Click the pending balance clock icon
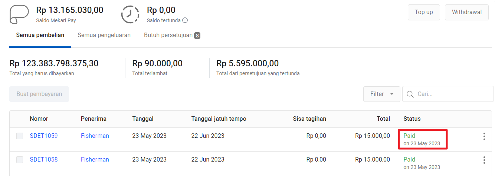 pos(131,14)
